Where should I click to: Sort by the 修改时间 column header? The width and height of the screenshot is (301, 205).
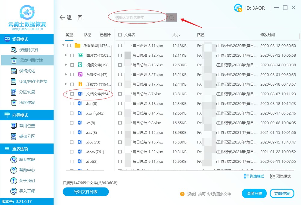coord(268,35)
